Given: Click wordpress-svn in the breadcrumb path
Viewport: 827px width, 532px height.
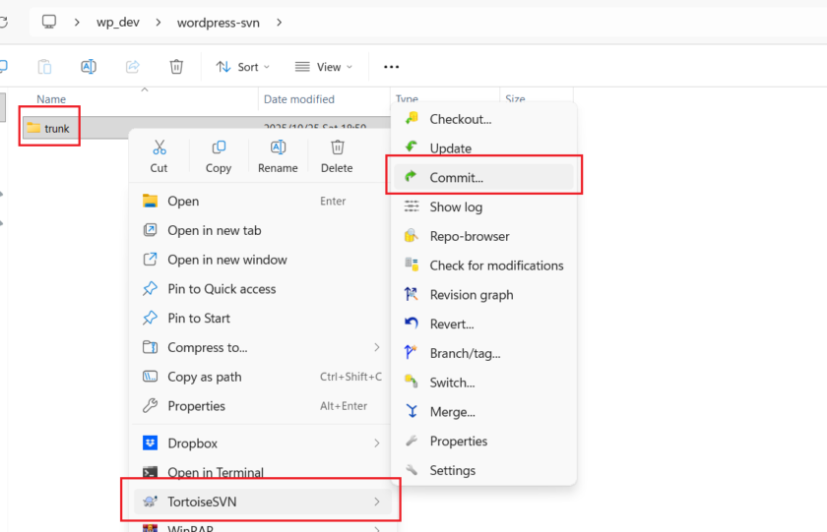Looking at the screenshot, I should click(x=219, y=23).
